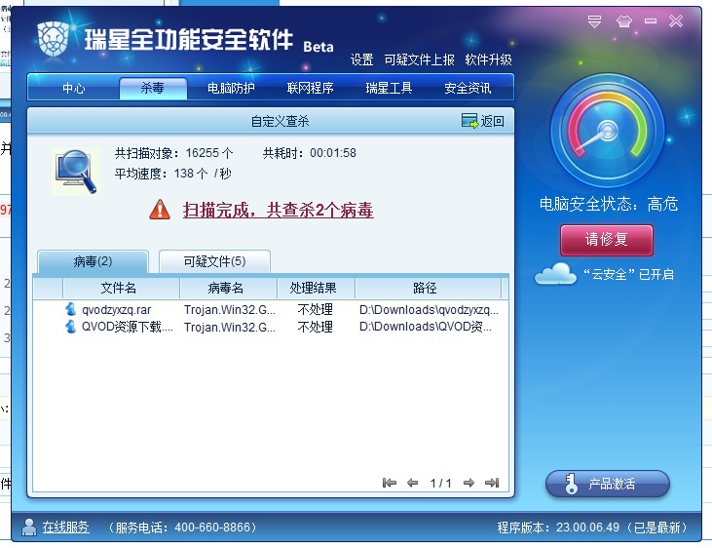Screen dimensions: 712x548
Task: Switch to the 中心 tab
Action: (74, 88)
